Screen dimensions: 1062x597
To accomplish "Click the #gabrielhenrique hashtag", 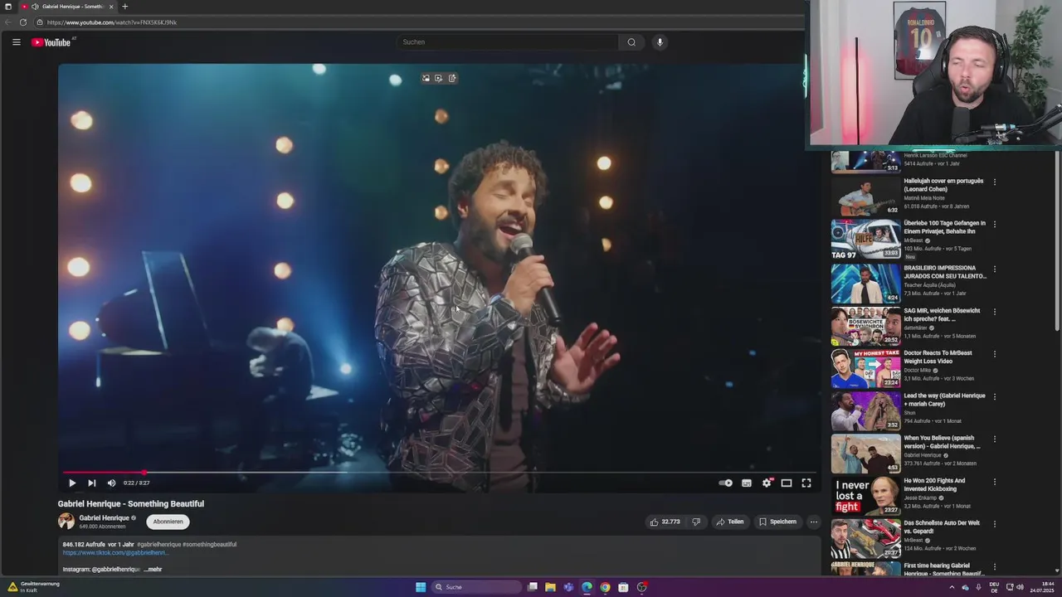I will click(x=158, y=545).
